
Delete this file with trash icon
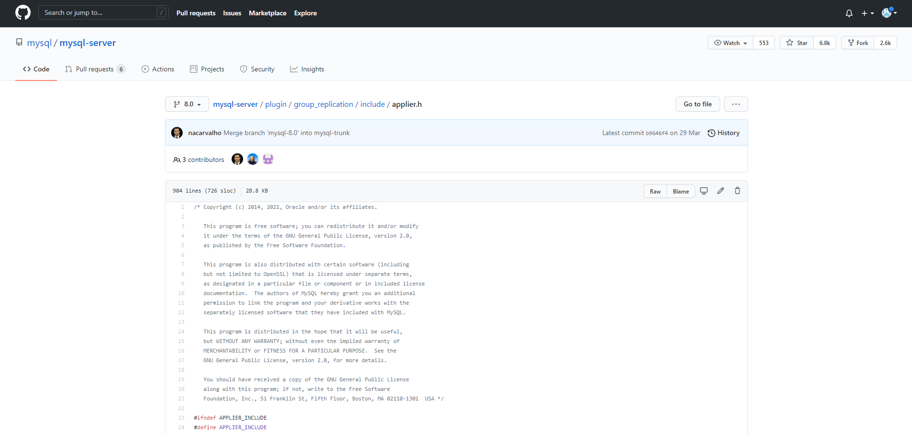pos(737,191)
